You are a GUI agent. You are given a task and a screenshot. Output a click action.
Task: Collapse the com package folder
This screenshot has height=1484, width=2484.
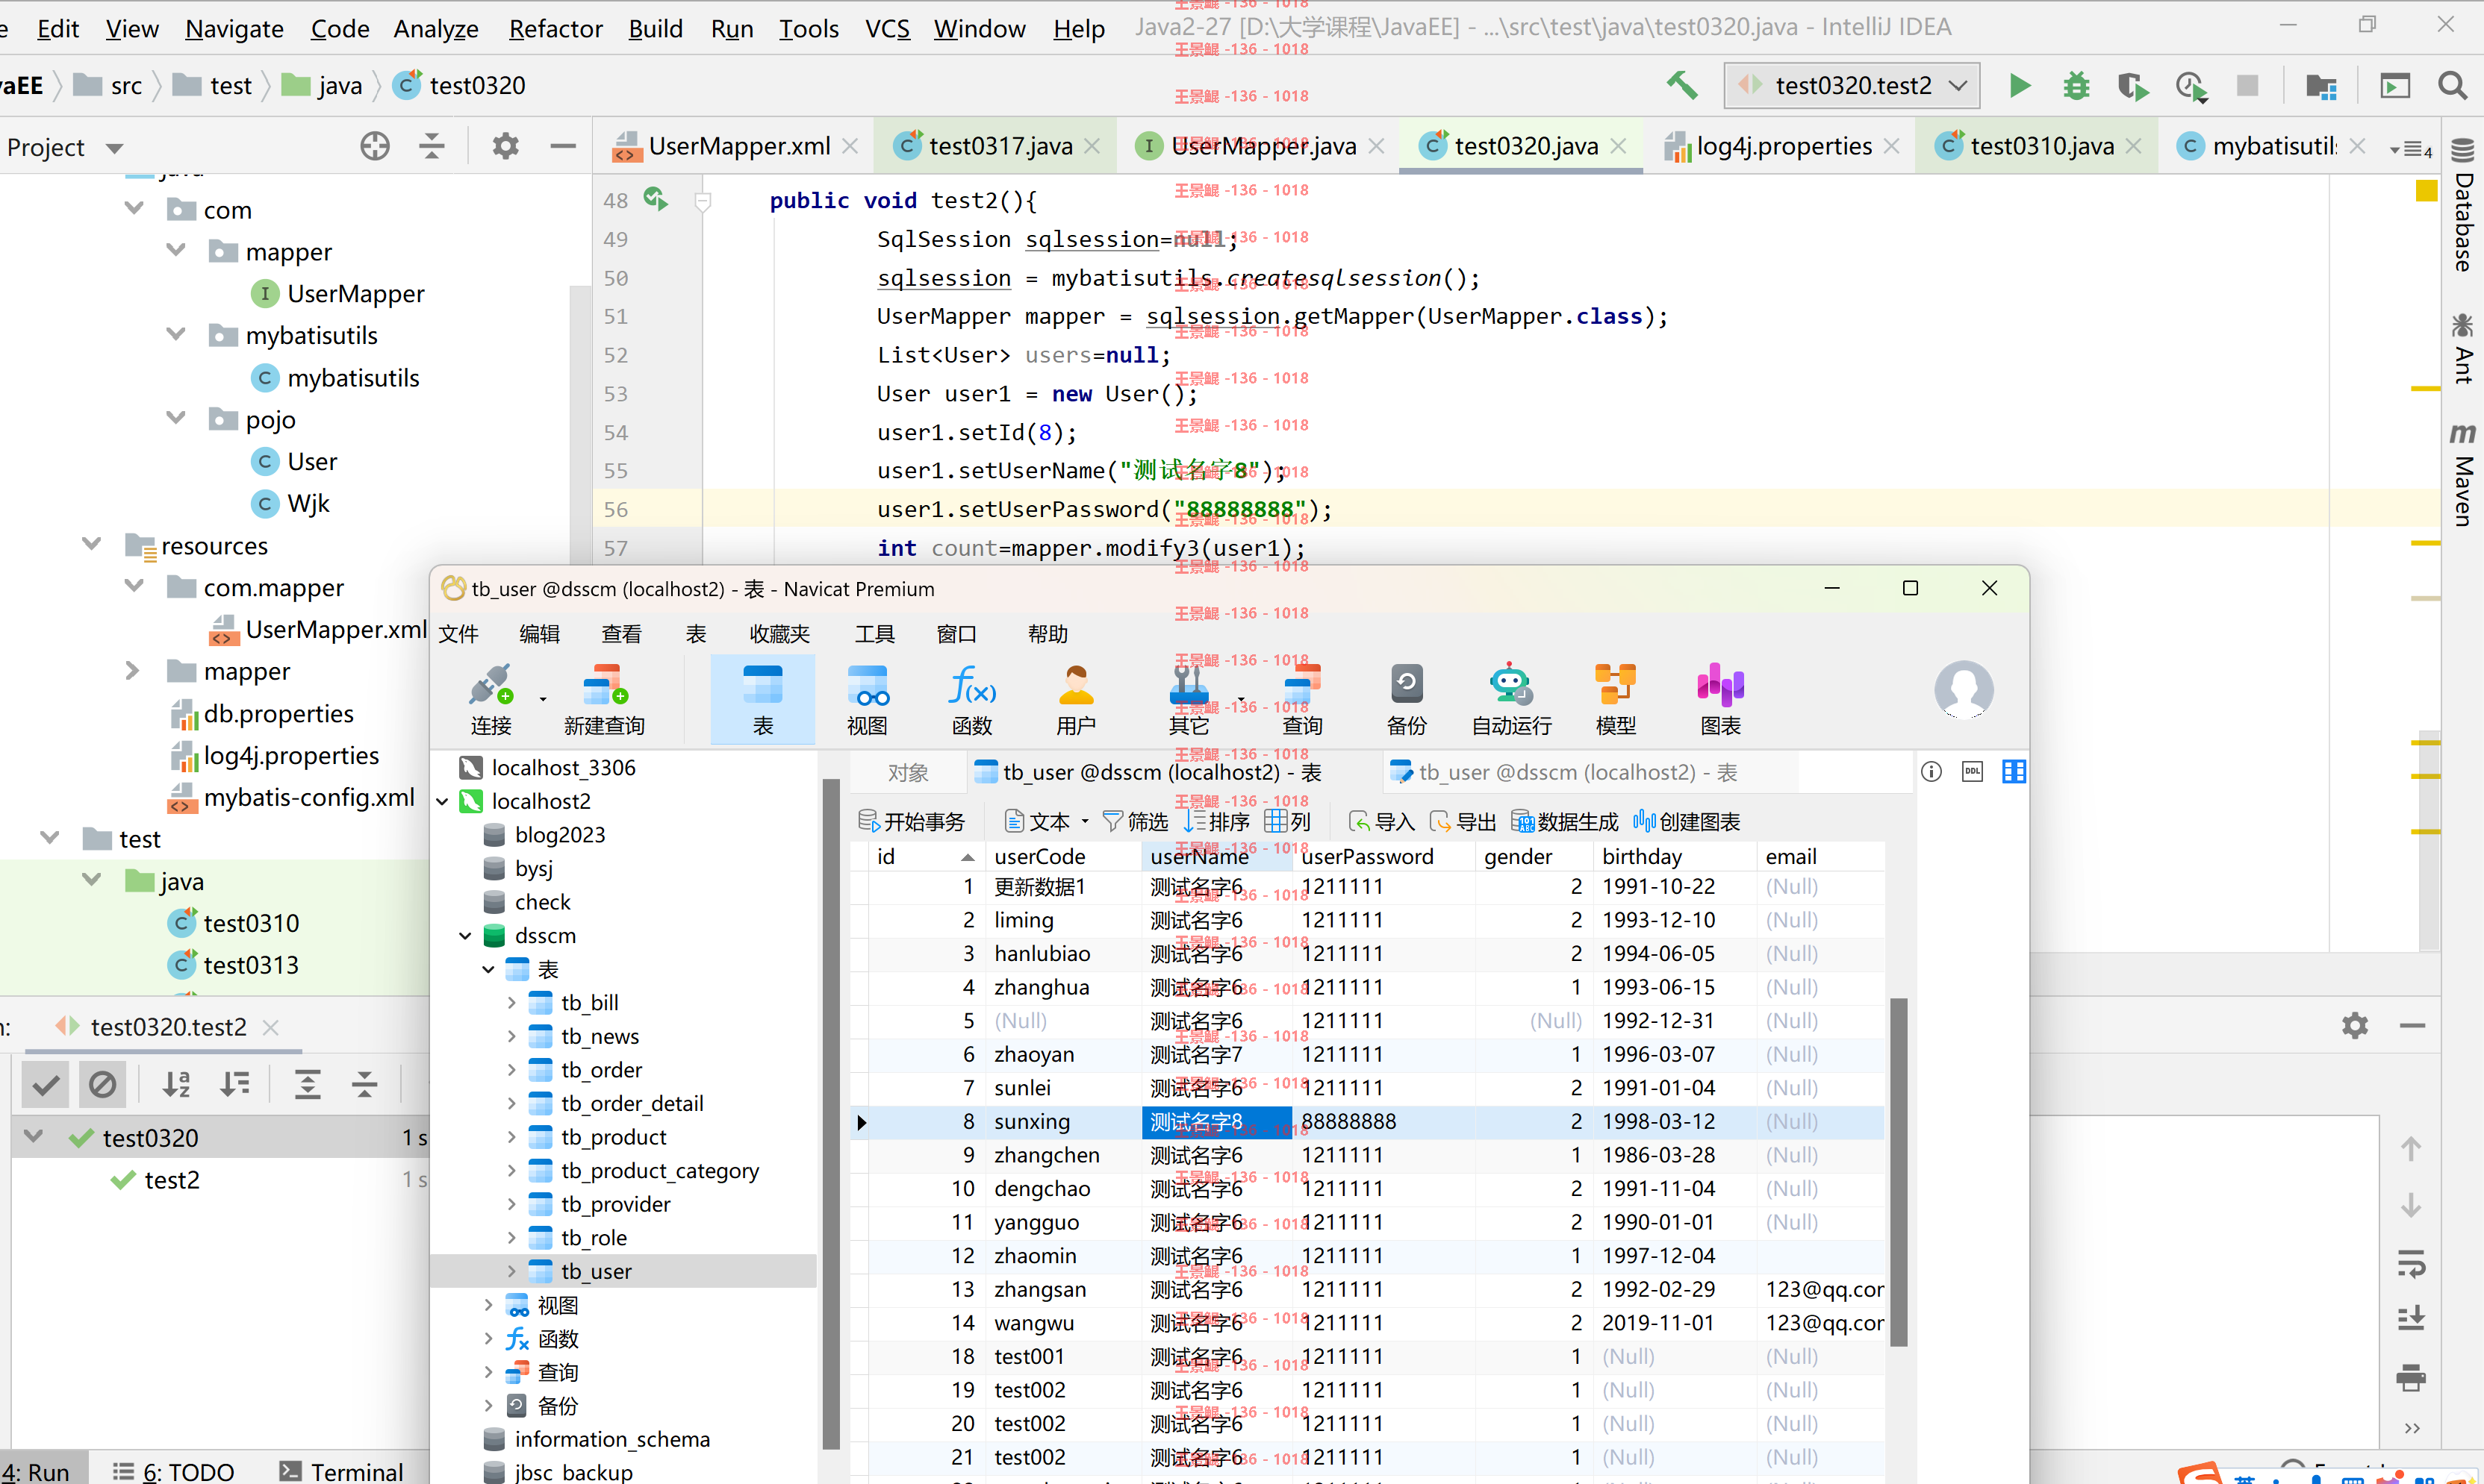(134, 209)
